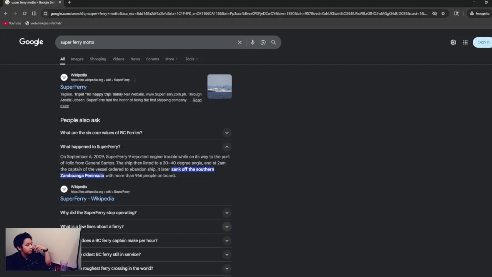Click Read more link in snippet
The width and height of the screenshot is (492, 277).
(x=197, y=100)
